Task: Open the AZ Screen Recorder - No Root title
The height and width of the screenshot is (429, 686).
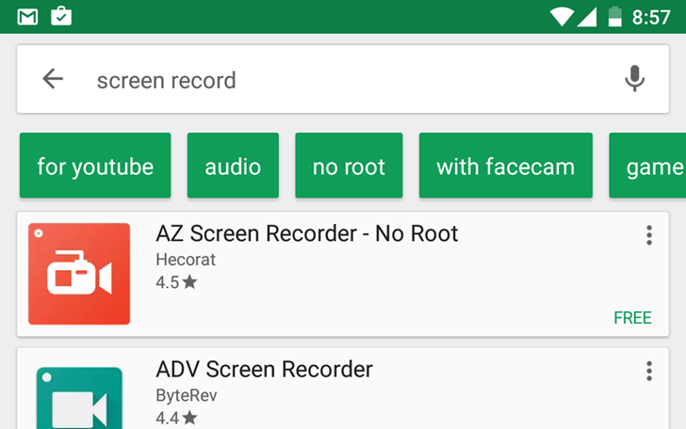Action: [x=307, y=233]
